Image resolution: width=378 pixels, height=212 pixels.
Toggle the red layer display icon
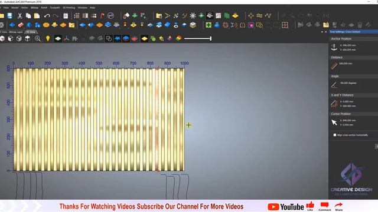[135, 38]
